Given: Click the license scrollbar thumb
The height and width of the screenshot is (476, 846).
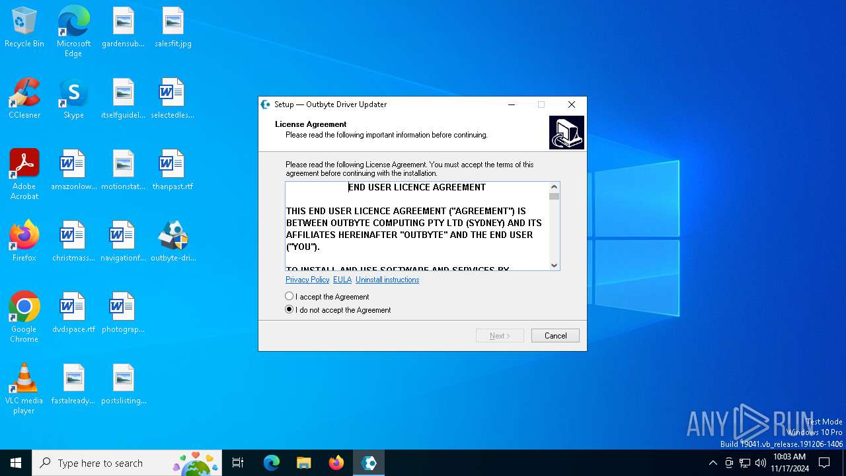Looking at the screenshot, I should [554, 196].
